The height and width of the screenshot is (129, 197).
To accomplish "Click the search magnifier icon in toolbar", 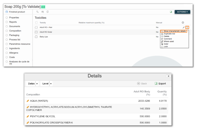I will pos(37,12).
